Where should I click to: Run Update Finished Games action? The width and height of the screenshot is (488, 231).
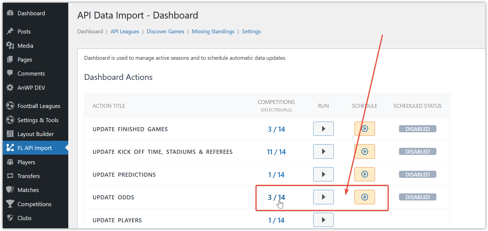(x=323, y=129)
